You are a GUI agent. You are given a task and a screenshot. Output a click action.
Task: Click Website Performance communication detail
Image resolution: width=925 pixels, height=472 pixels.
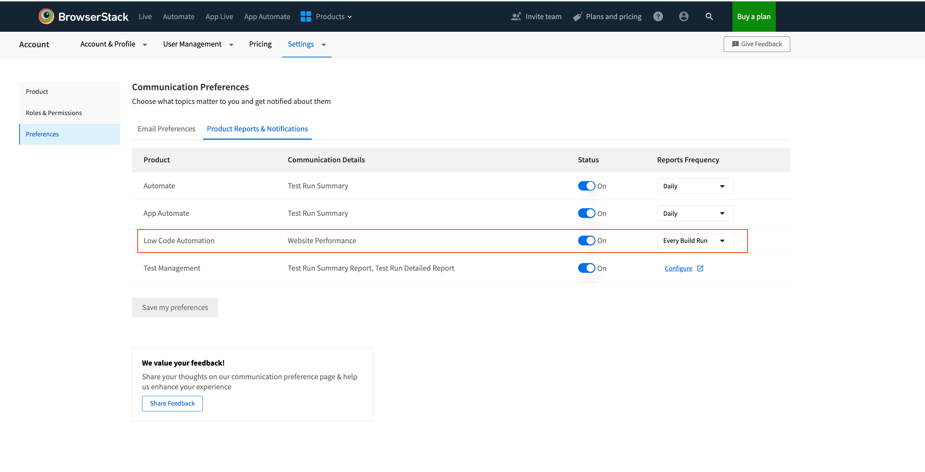(322, 241)
